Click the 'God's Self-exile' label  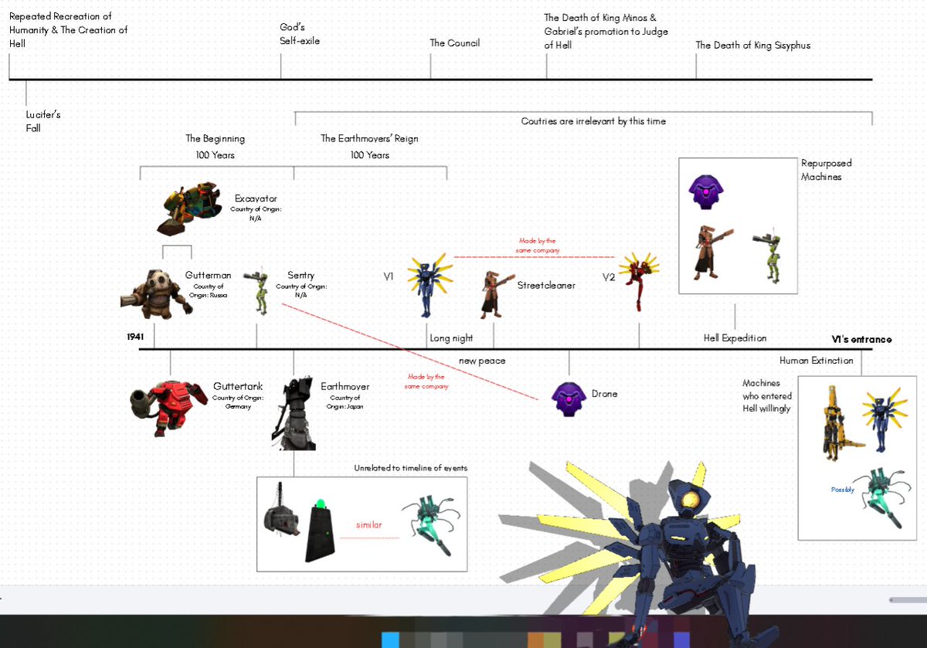pos(300,34)
